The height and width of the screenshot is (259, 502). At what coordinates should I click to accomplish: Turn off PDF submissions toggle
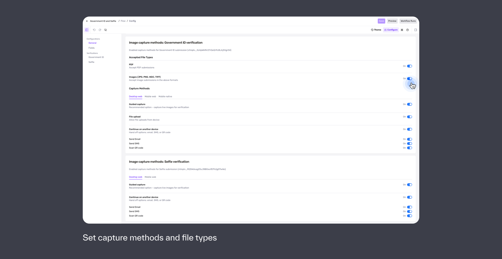[409, 66]
